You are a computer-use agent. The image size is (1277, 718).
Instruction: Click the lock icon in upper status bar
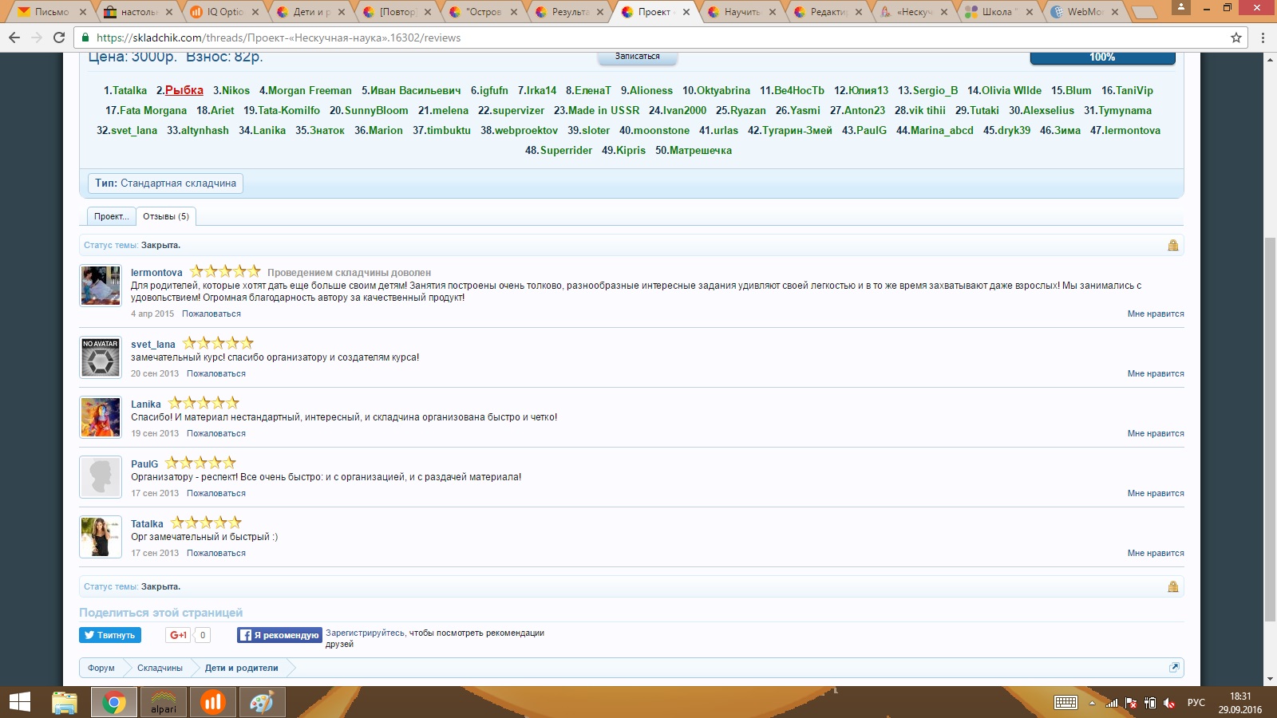coord(1173,245)
